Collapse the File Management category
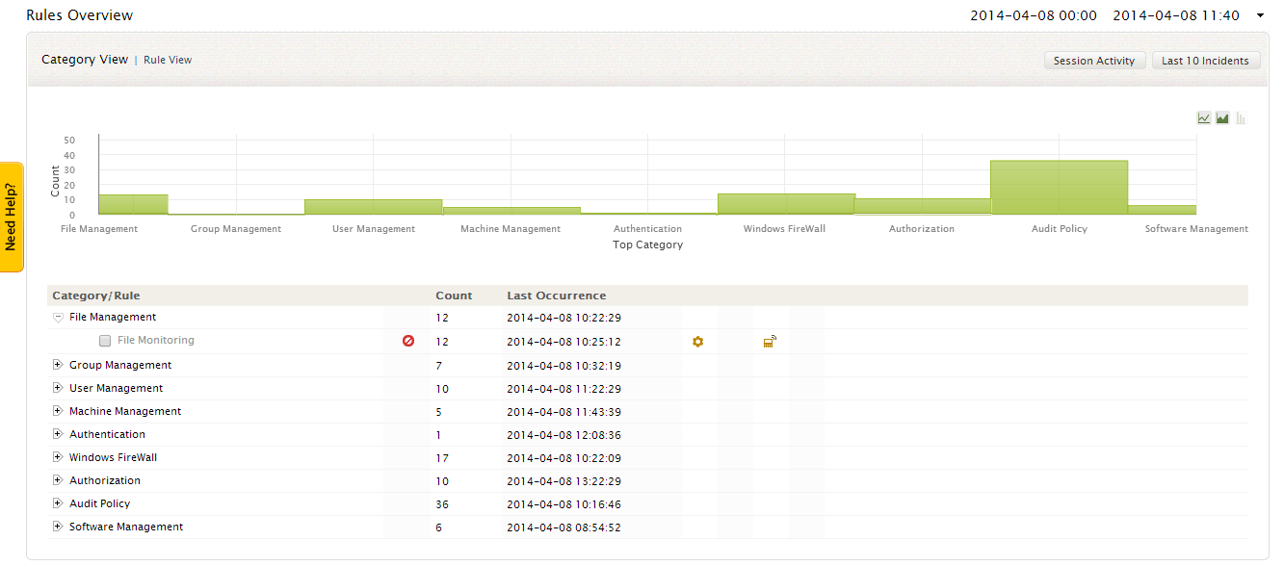This screenshot has height=566, width=1284. pos(58,318)
